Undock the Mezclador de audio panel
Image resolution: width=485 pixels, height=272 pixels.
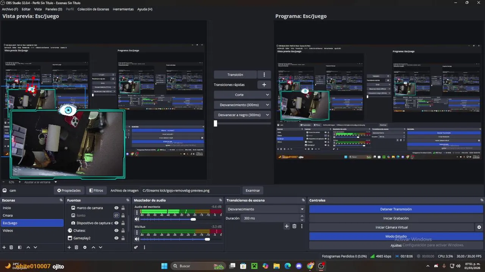(221, 200)
